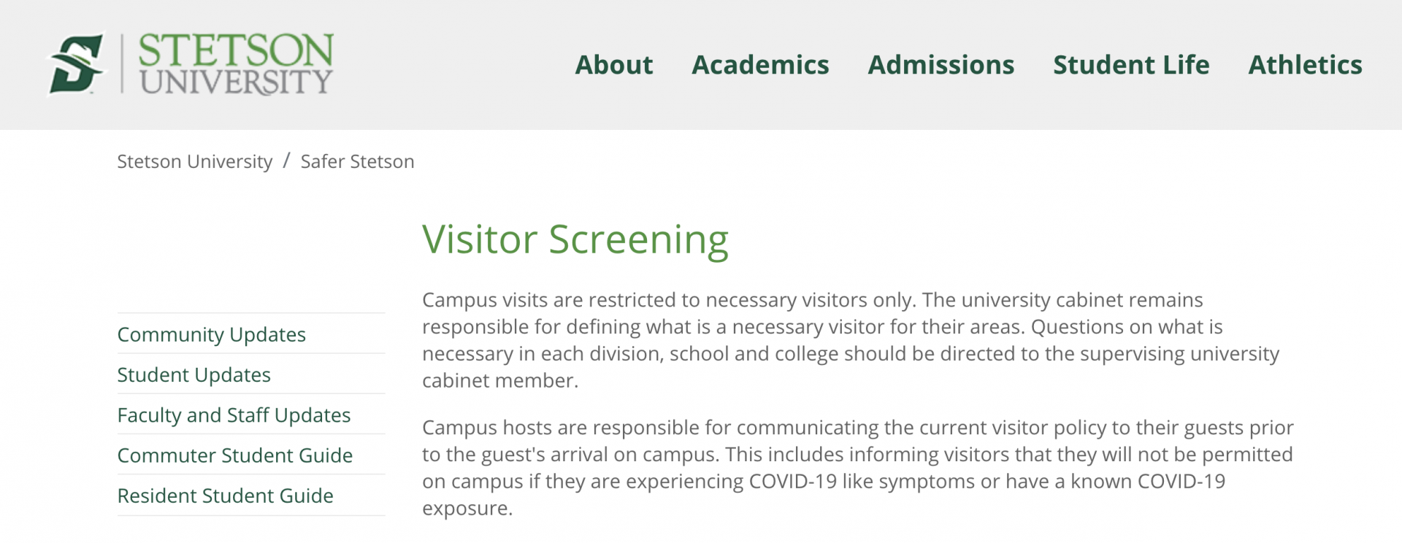View Faculty and Staff Updates
The width and height of the screenshot is (1402, 543).
(234, 415)
